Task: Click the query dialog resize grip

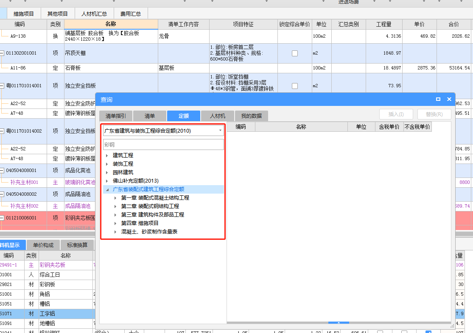Action: (x=452, y=326)
